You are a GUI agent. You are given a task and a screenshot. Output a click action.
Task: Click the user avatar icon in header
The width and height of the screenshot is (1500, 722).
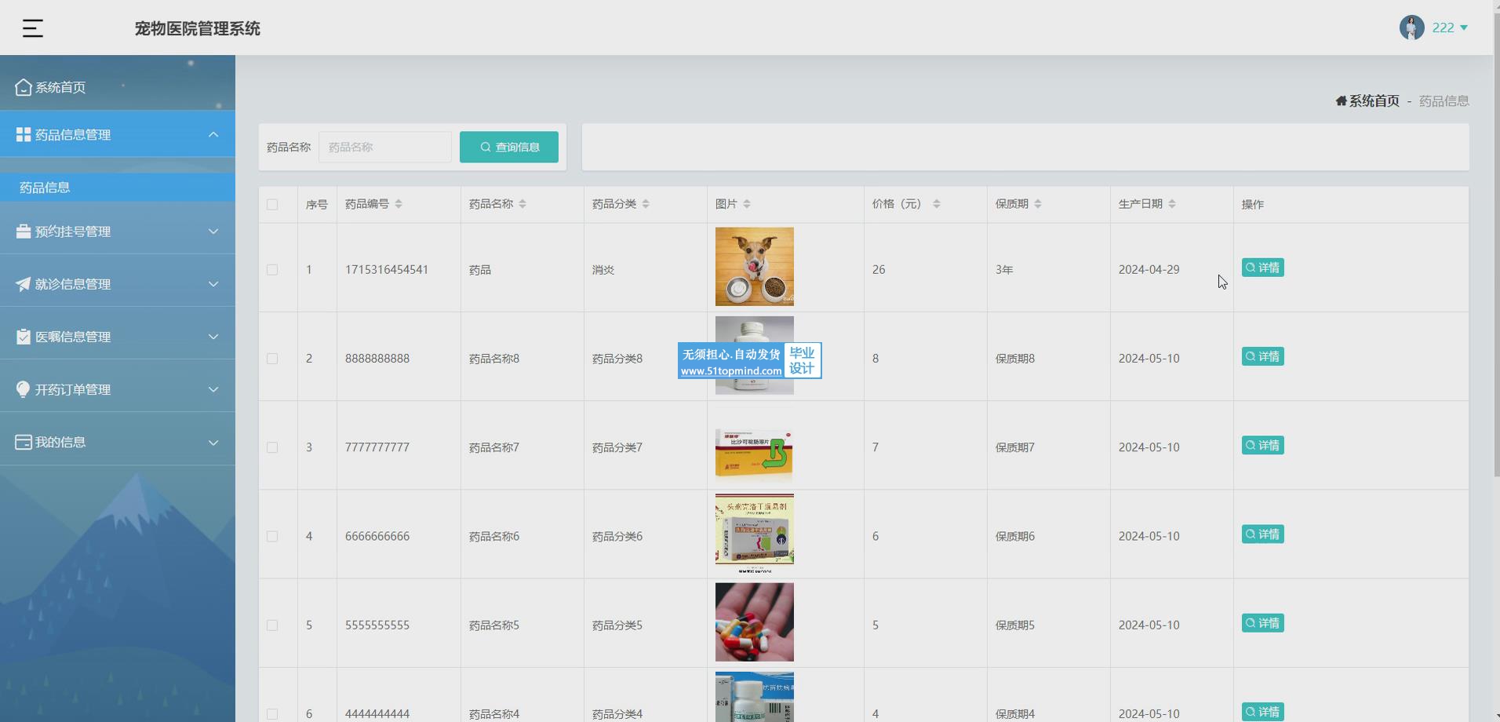[1411, 27]
